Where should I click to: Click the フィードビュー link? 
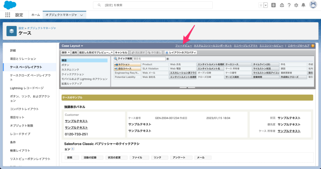183,46
